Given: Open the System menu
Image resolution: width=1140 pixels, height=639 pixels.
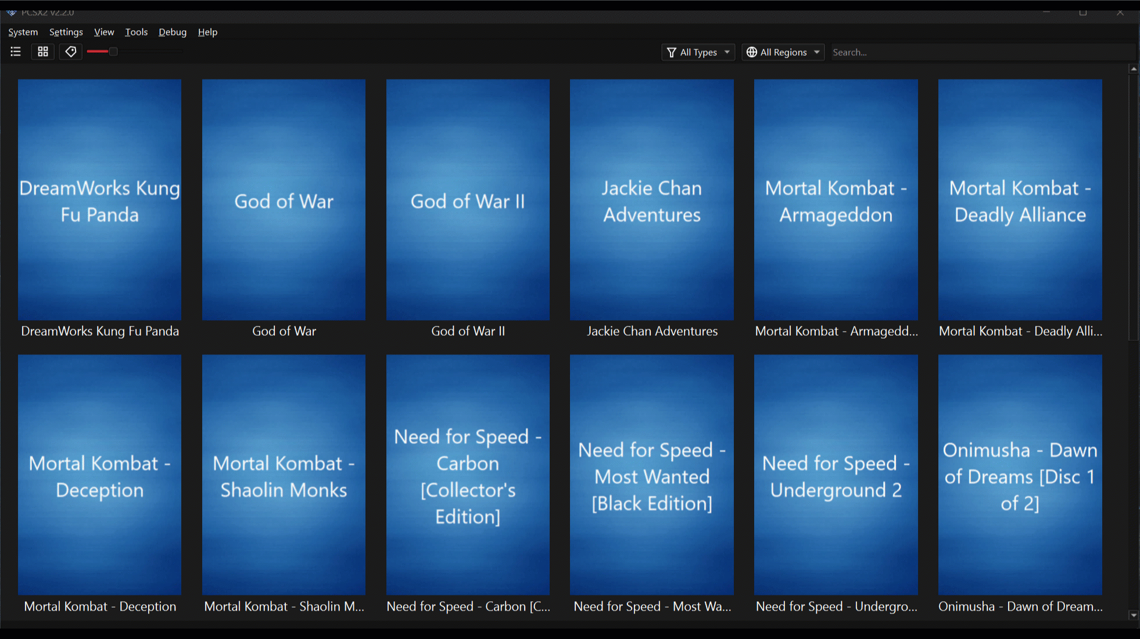Looking at the screenshot, I should click(23, 32).
